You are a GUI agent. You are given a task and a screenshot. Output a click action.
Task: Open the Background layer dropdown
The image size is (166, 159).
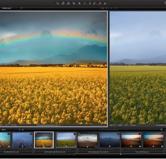[x=12, y=8]
